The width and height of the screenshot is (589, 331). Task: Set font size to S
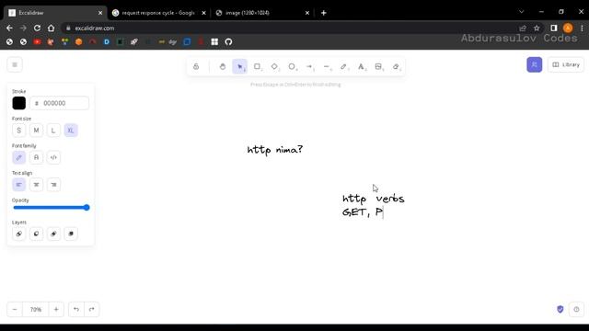click(x=18, y=131)
